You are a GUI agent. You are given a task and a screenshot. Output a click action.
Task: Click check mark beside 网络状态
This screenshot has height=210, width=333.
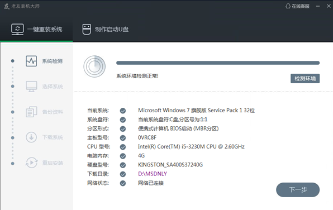[x=123, y=183]
